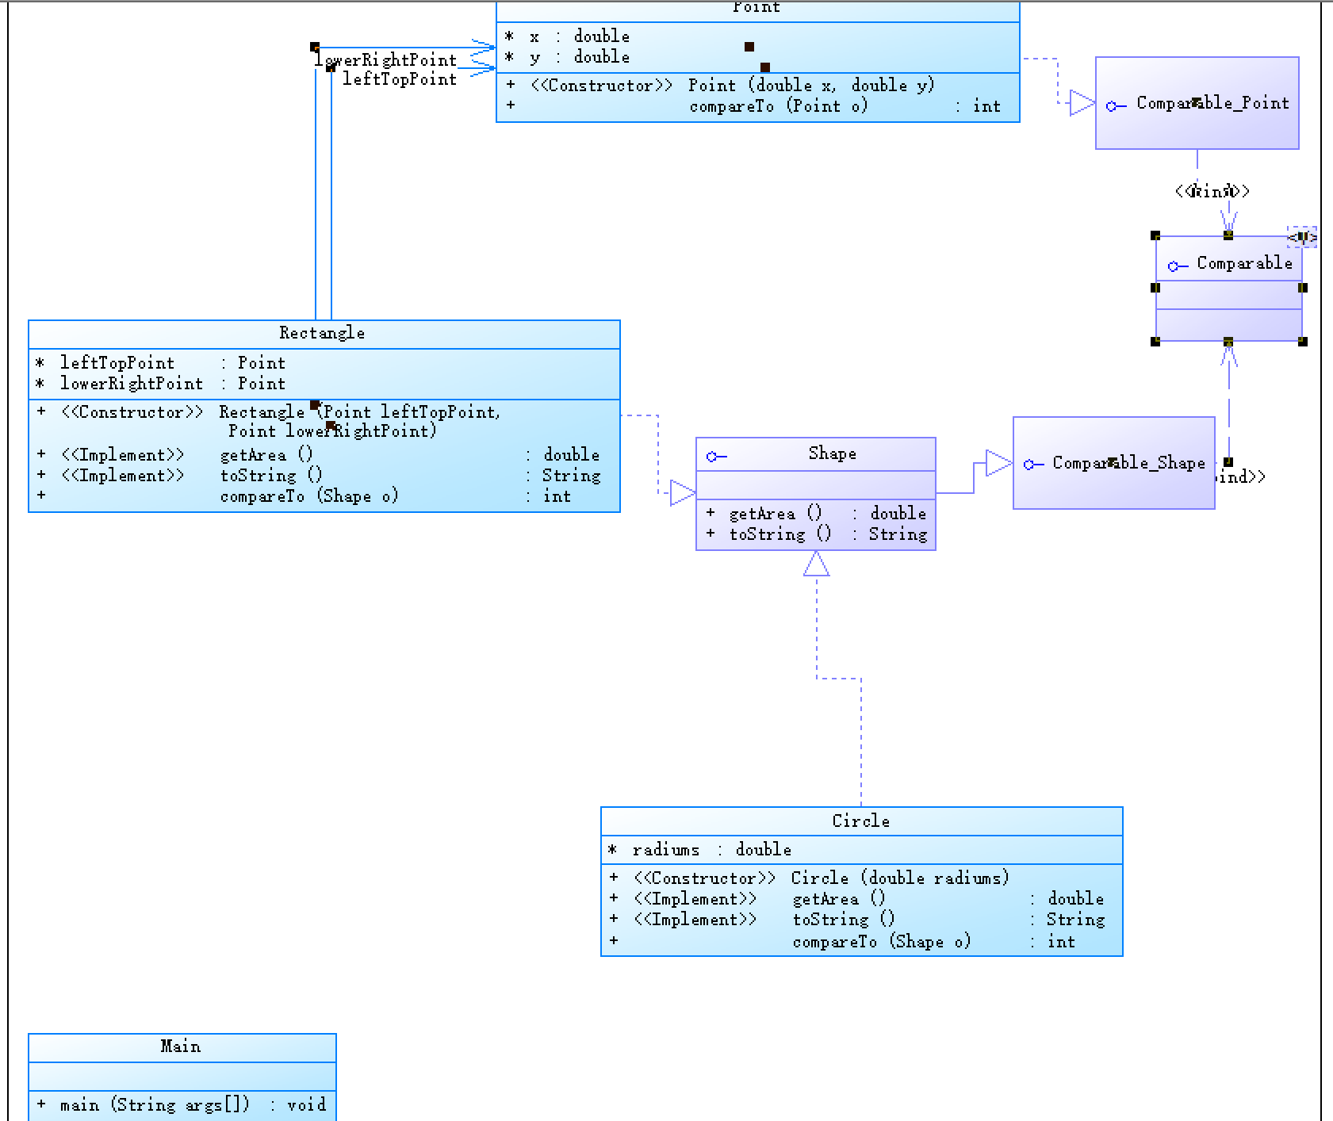The image size is (1333, 1121).
Task: Click the realization arrowhead below Shape from Circle
Action: 816,564
